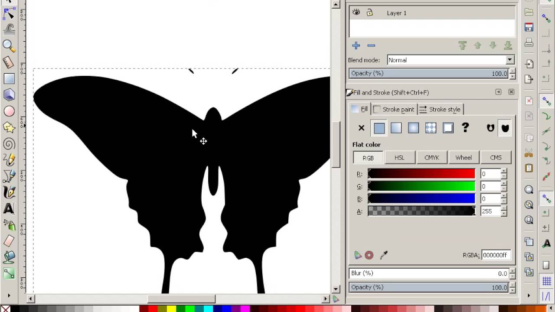
Task: Toggle Layer 1 visibility eye icon
Action: [356, 13]
